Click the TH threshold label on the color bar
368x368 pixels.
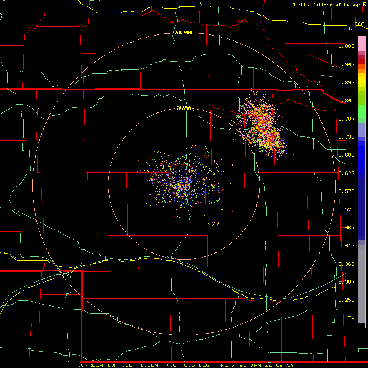tap(351, 318)
